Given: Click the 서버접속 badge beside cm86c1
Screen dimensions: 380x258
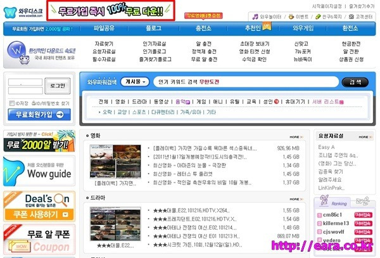Looking at the screenshot, I should (363, 215).
